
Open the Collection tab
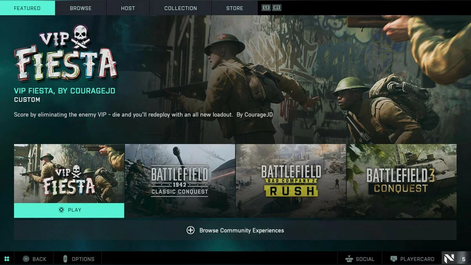click(x=181, y=8)
